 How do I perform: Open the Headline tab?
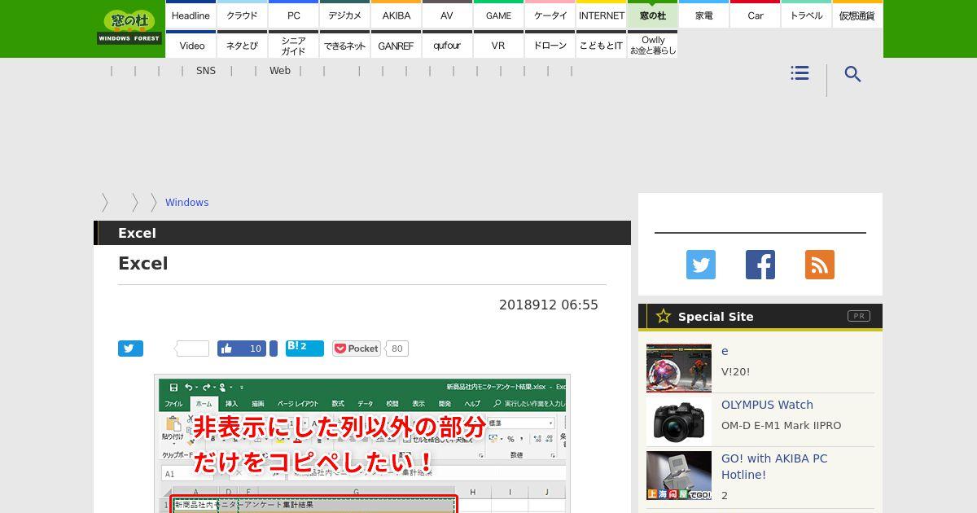click(x=191, y=15)
